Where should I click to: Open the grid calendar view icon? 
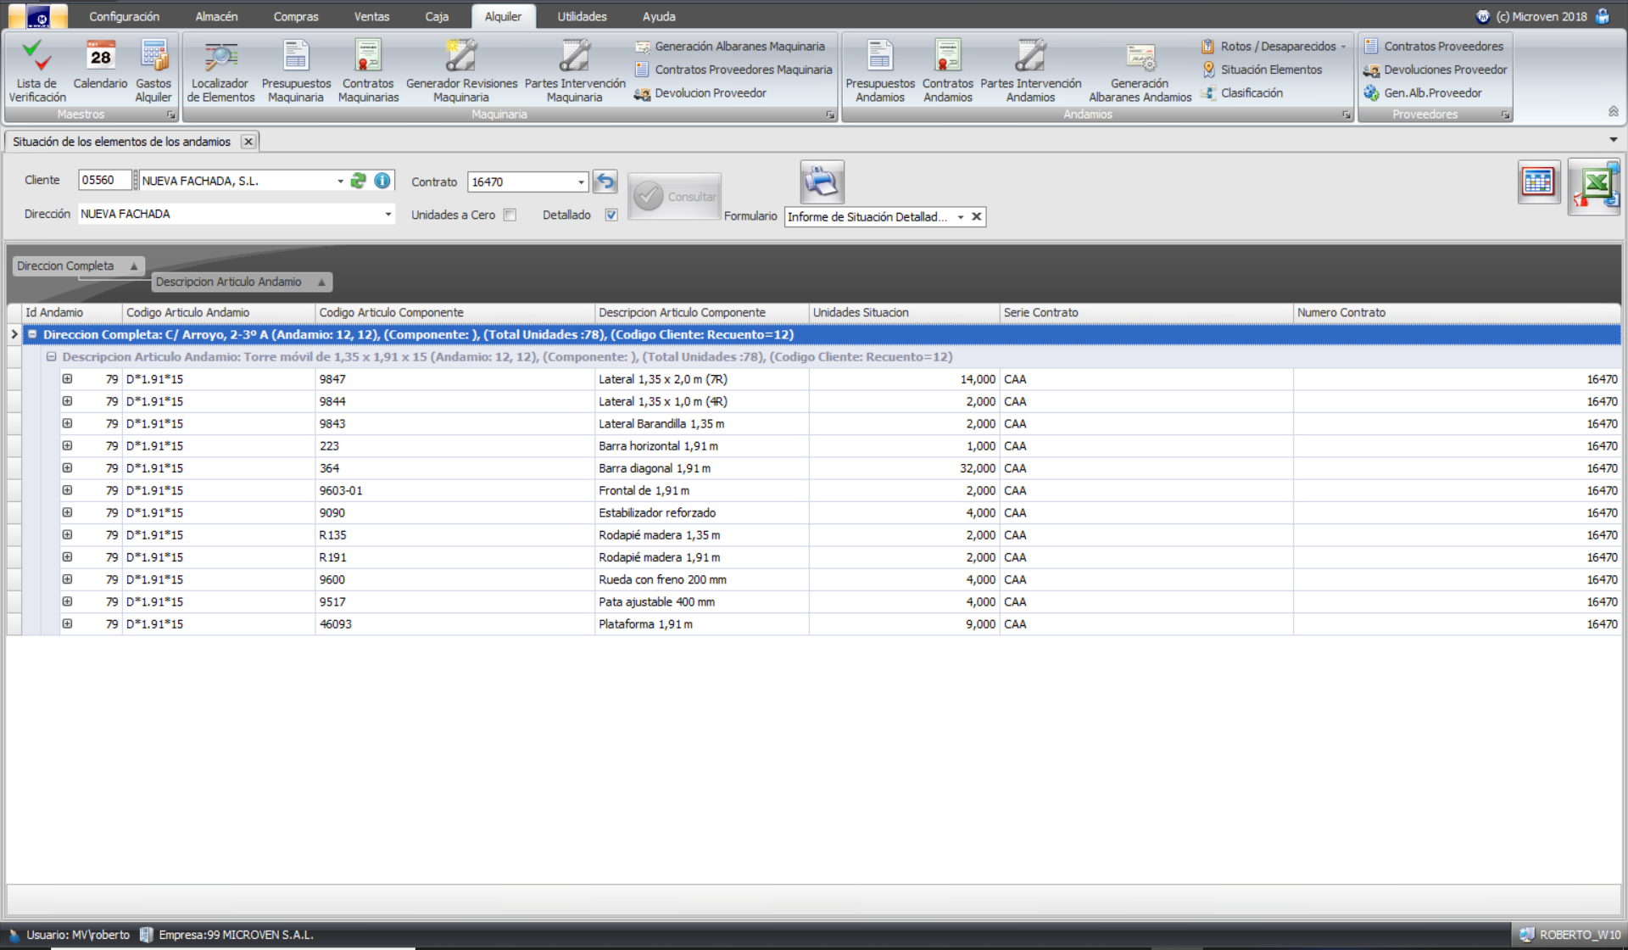pyautogui.click(x=1538, y=182)
